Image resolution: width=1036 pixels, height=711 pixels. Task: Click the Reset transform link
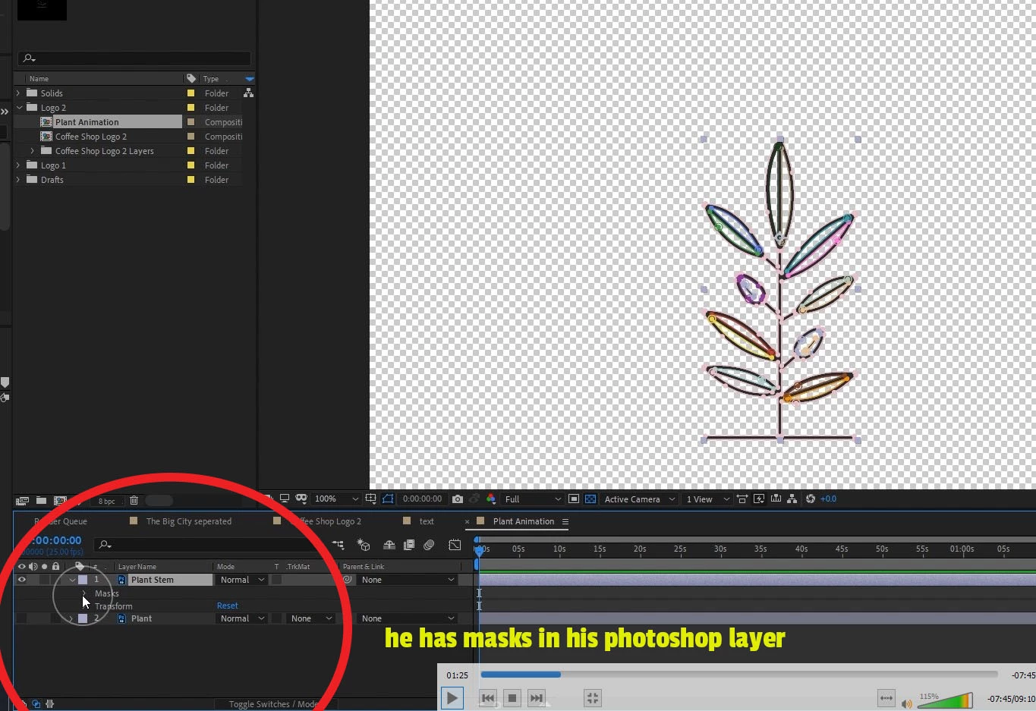pos(227,606)
